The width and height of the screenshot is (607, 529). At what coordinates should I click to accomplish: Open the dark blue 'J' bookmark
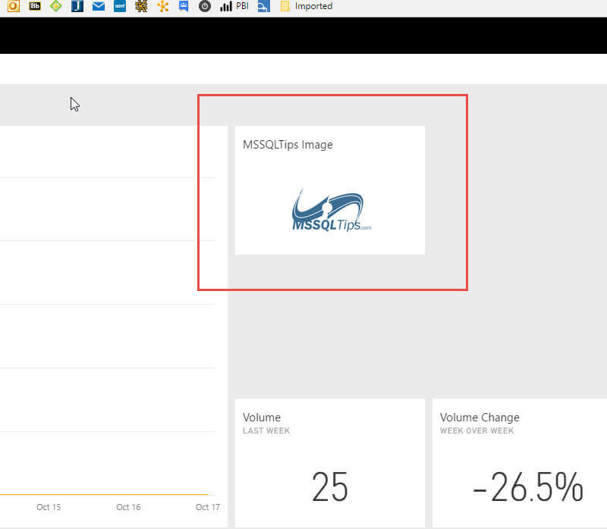pyautogui.click(x=77, y=6)
